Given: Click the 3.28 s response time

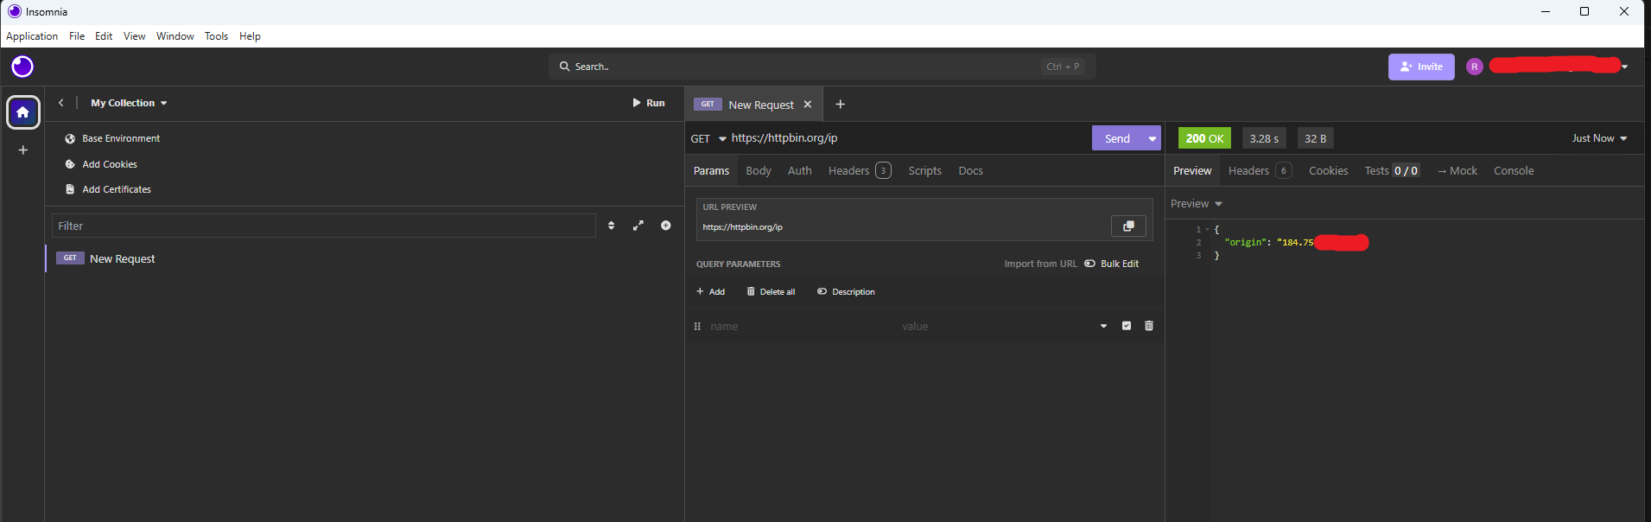Looking at the screenshot, I should [1264, 138].
